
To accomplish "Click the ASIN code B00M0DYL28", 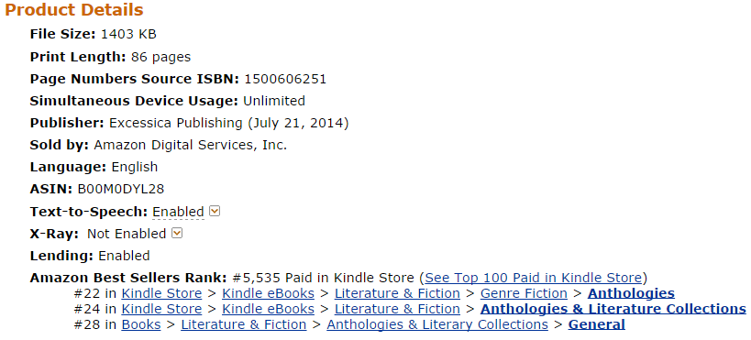I will click(x=121, y=189).
